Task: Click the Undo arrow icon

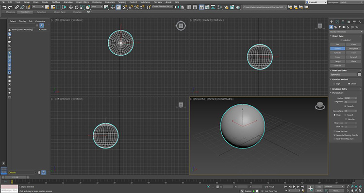Action: click(x=4, y=7)
